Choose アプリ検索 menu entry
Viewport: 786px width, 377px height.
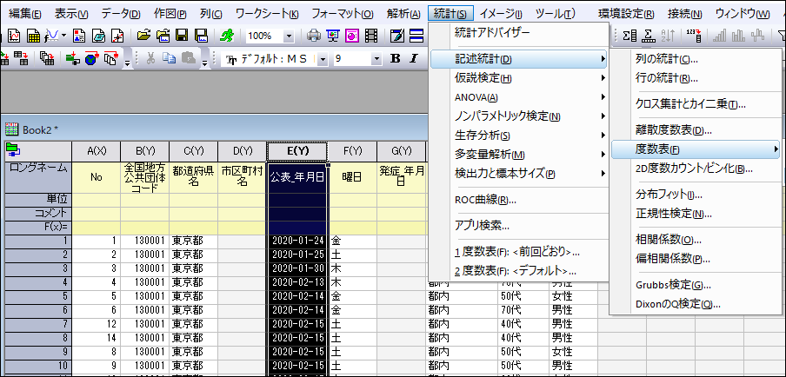518,225
